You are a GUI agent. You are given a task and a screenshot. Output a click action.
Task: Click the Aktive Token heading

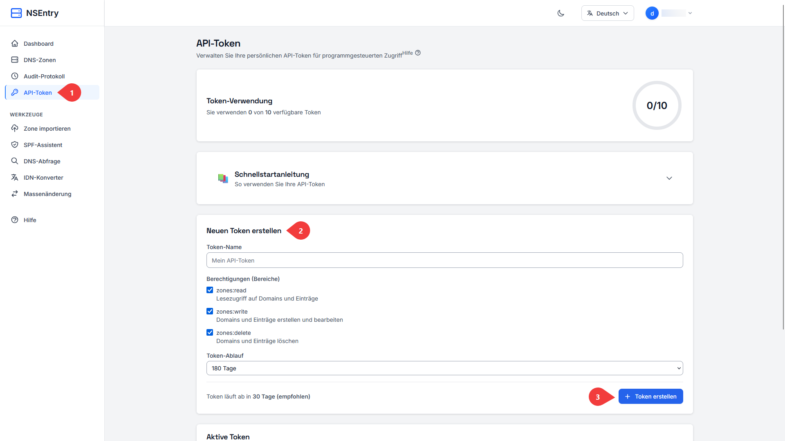(x=228, y=437)
